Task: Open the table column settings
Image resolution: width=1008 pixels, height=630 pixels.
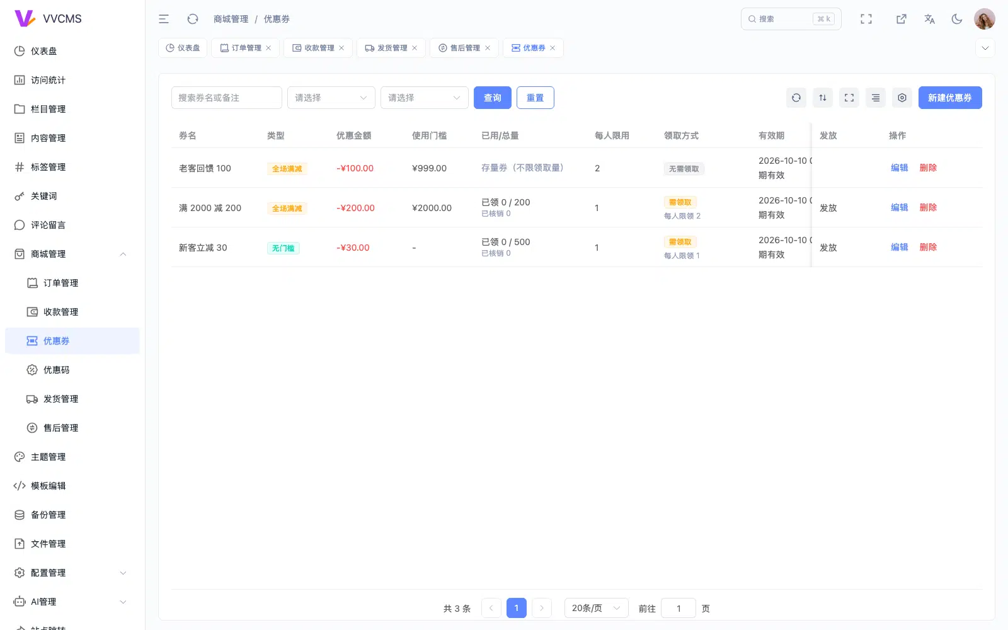Action: [902, 98]
